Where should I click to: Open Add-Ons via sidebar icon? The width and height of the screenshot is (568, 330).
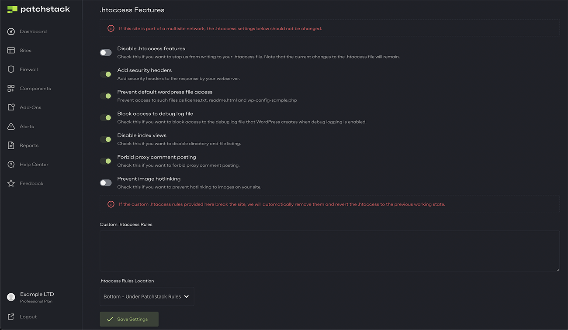[11, 107]
